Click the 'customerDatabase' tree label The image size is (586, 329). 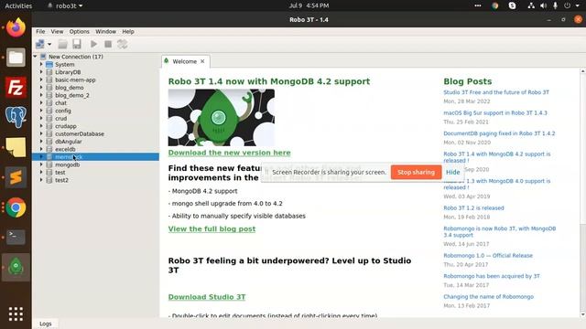(80, 134)
